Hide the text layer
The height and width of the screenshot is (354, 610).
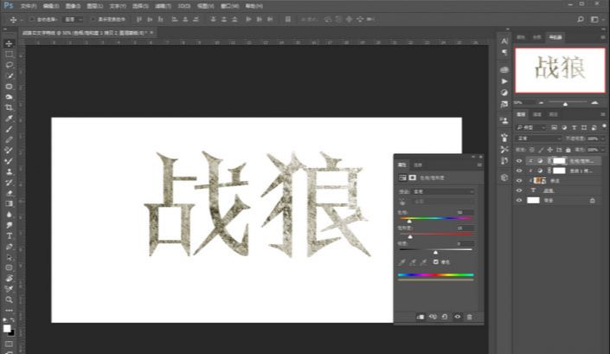[x=519, y=190]
